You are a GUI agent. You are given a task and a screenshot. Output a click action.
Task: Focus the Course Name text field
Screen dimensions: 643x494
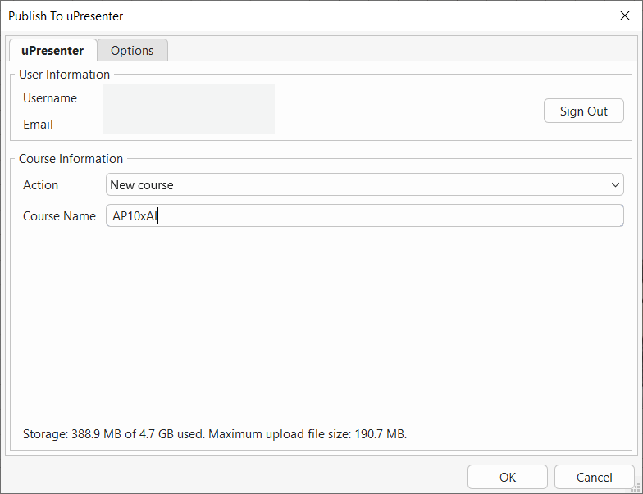[364, 216]
